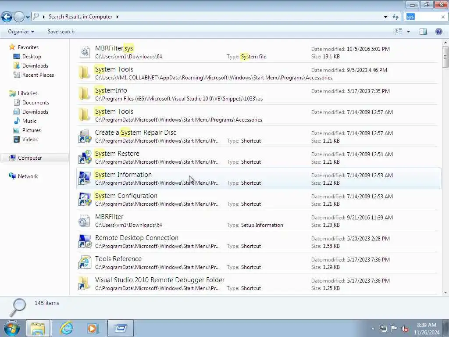Select System Information shortcut icon
Image resolution: width=449 pixels, height=337 pixels.
coord(85,178)
